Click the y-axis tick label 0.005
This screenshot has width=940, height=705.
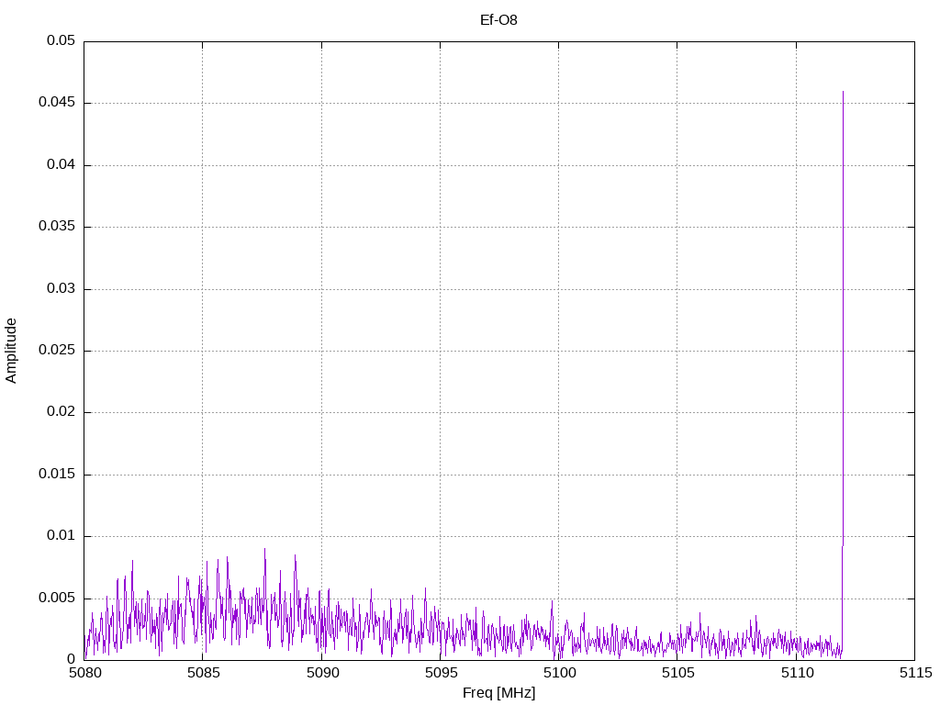[x=57, y=598]
